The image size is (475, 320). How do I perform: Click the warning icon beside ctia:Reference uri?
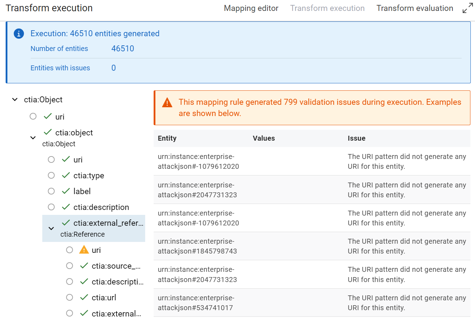point(84,250)
